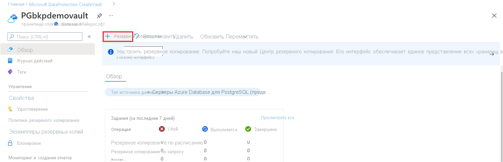Open Теги in the side menu

(21, 72)
